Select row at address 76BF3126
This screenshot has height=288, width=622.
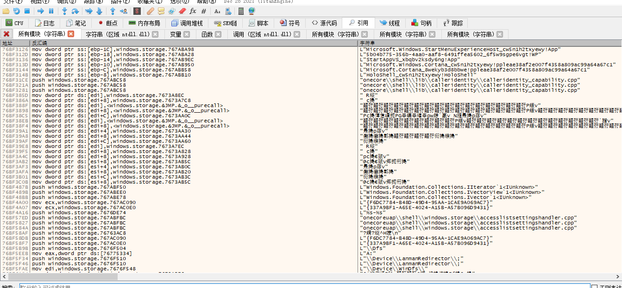coord(311,49)
